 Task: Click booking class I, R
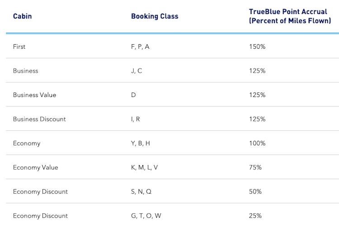136,119
